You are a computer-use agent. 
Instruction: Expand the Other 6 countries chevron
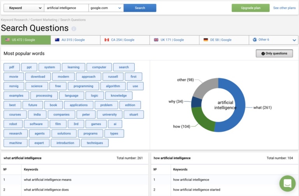[294, 40]
